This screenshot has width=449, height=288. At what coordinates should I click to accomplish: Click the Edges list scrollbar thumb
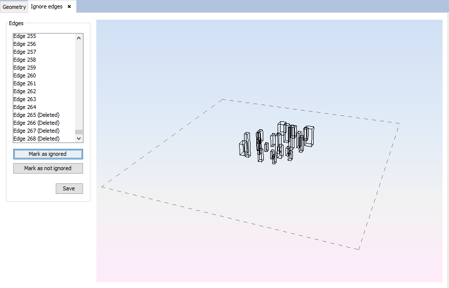tap(79, 132)
